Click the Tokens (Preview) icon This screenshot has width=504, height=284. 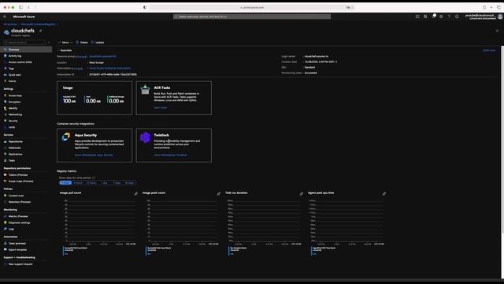(x=6, y=175)
